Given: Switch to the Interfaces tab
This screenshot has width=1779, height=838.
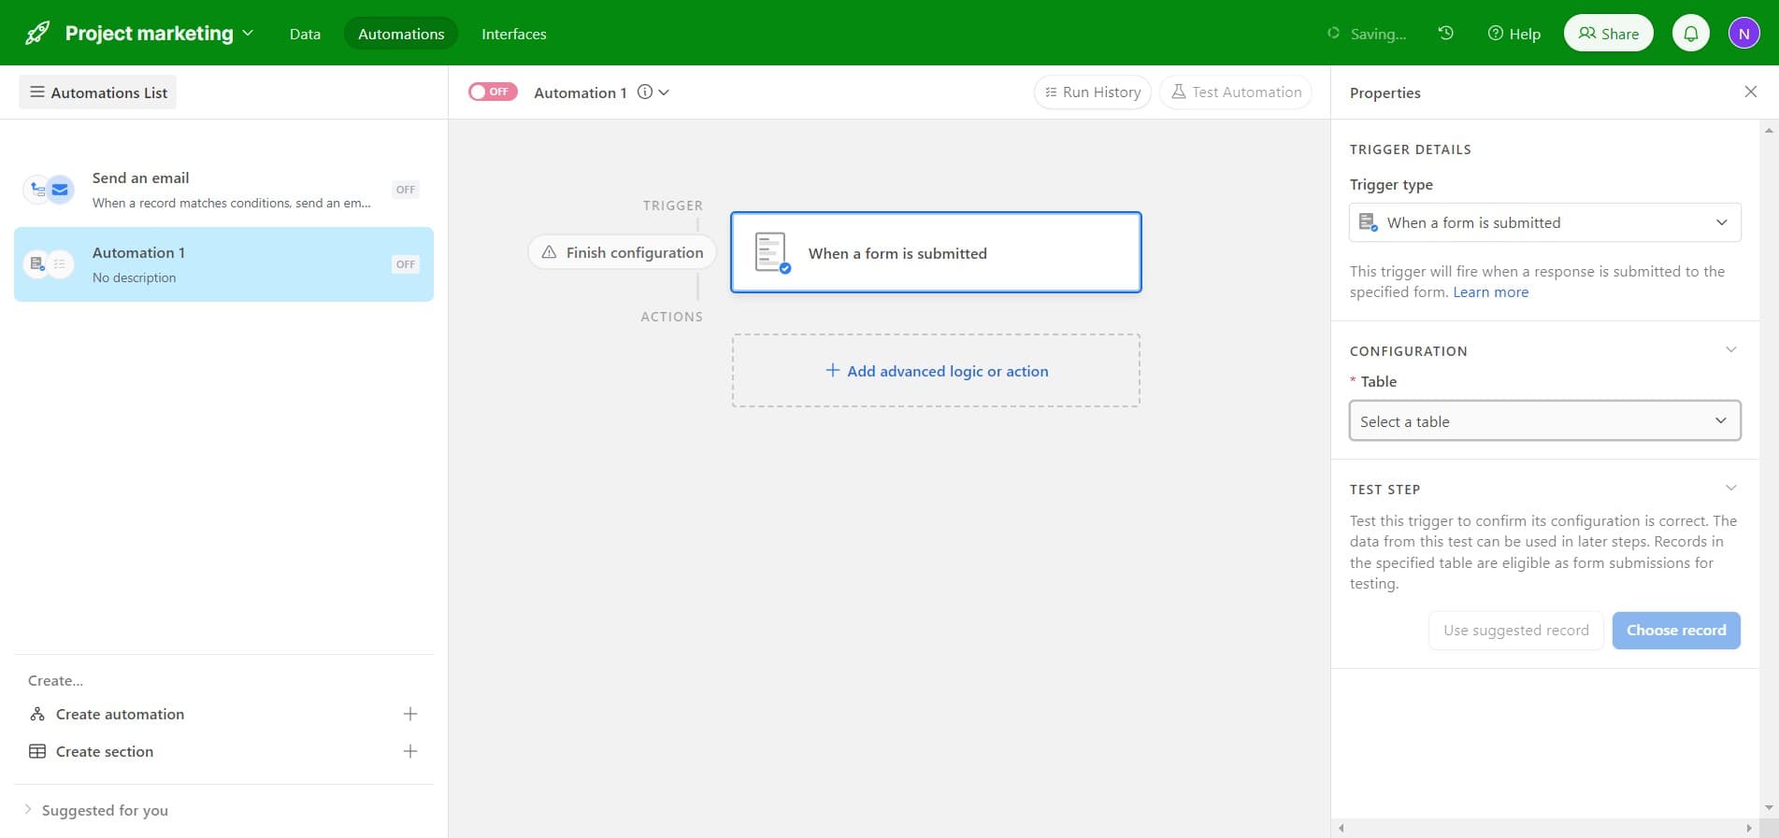Looking at the screenshot, I should pyautogui.click(x=513, y=34).
